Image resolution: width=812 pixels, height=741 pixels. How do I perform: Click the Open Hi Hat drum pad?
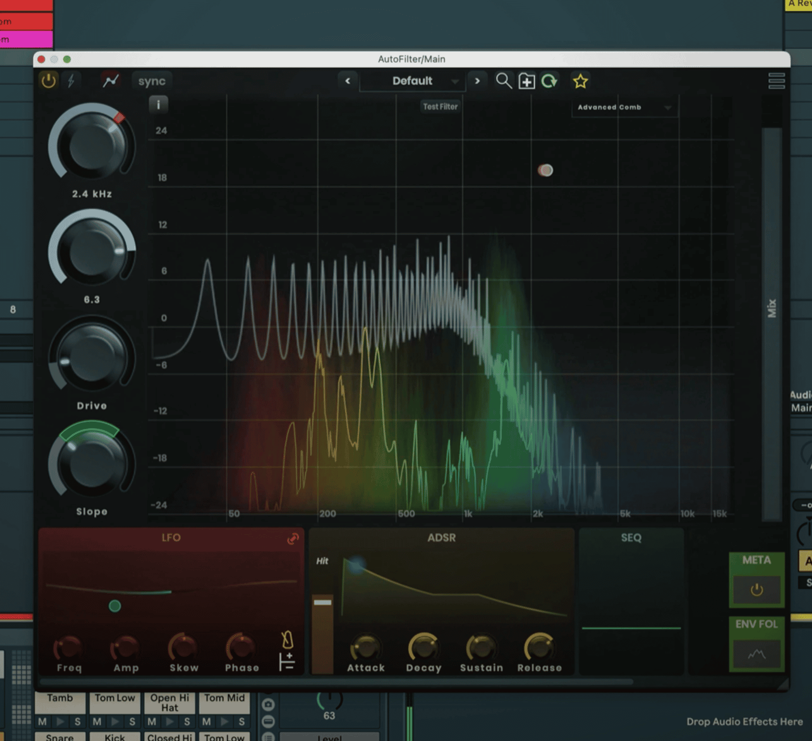click(170, 703)
